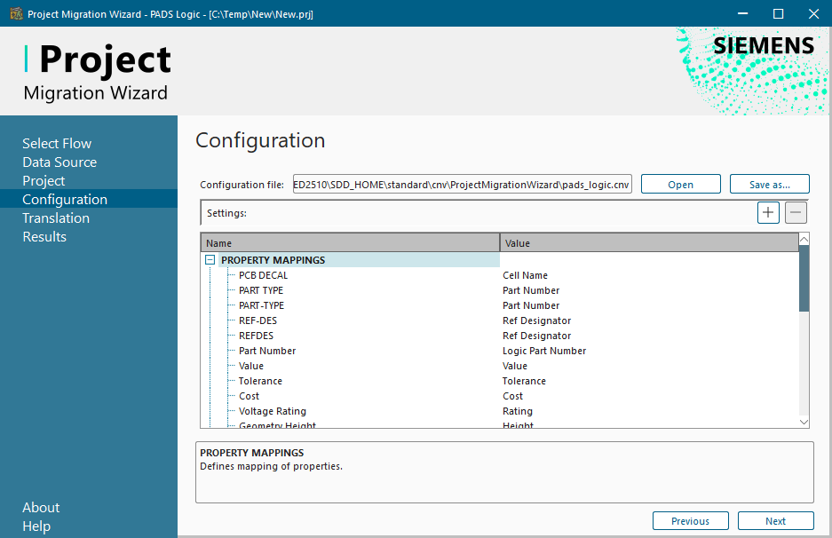Click the Configuration file path field

[x=462, y=184]
